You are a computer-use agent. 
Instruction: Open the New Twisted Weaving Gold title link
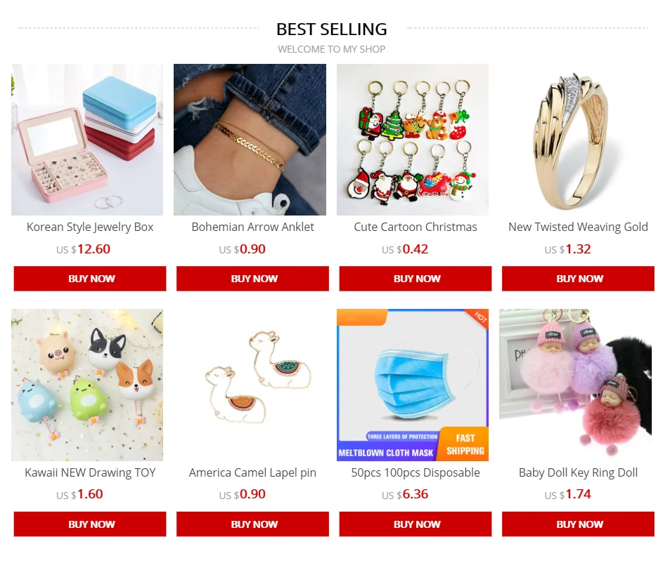point(578,227)
